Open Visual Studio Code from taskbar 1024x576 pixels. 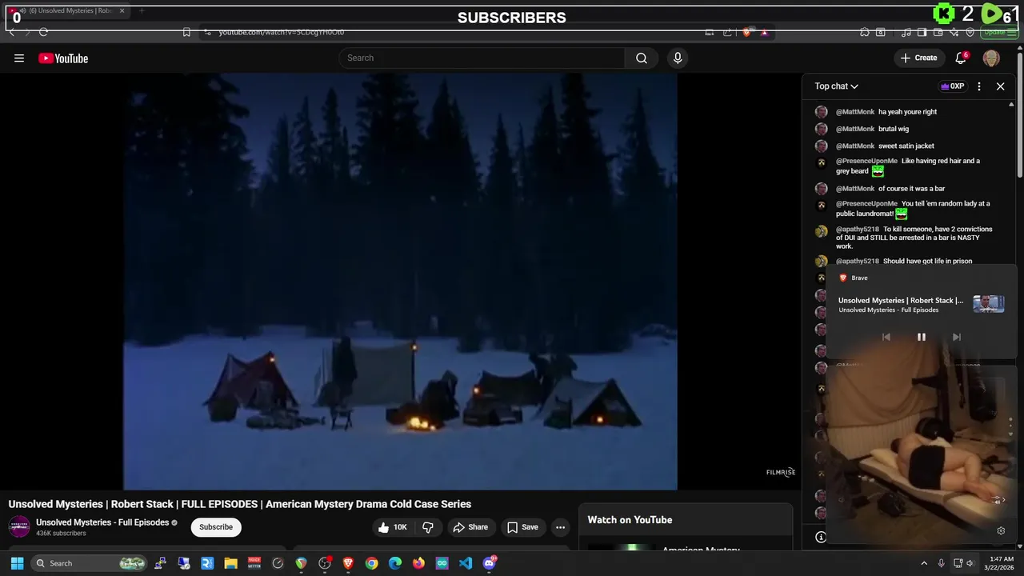[466, 563]
